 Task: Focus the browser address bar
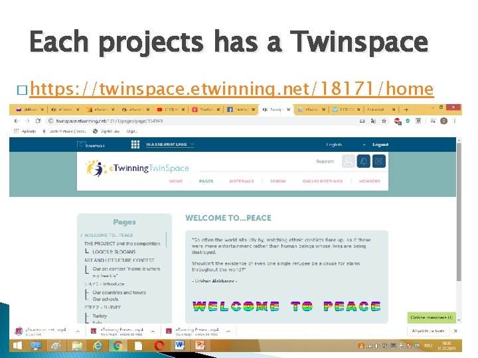coord(201,121)
